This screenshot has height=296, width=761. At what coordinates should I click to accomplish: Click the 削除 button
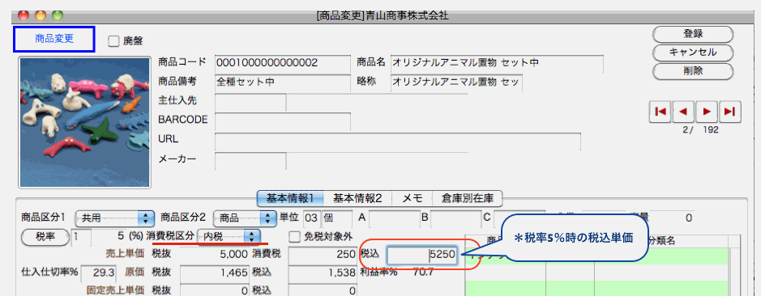point(693,70)
